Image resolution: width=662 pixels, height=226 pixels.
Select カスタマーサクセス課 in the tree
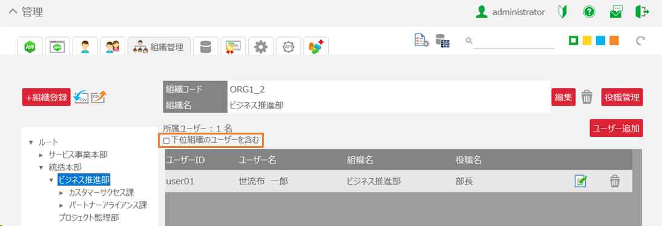101,193
